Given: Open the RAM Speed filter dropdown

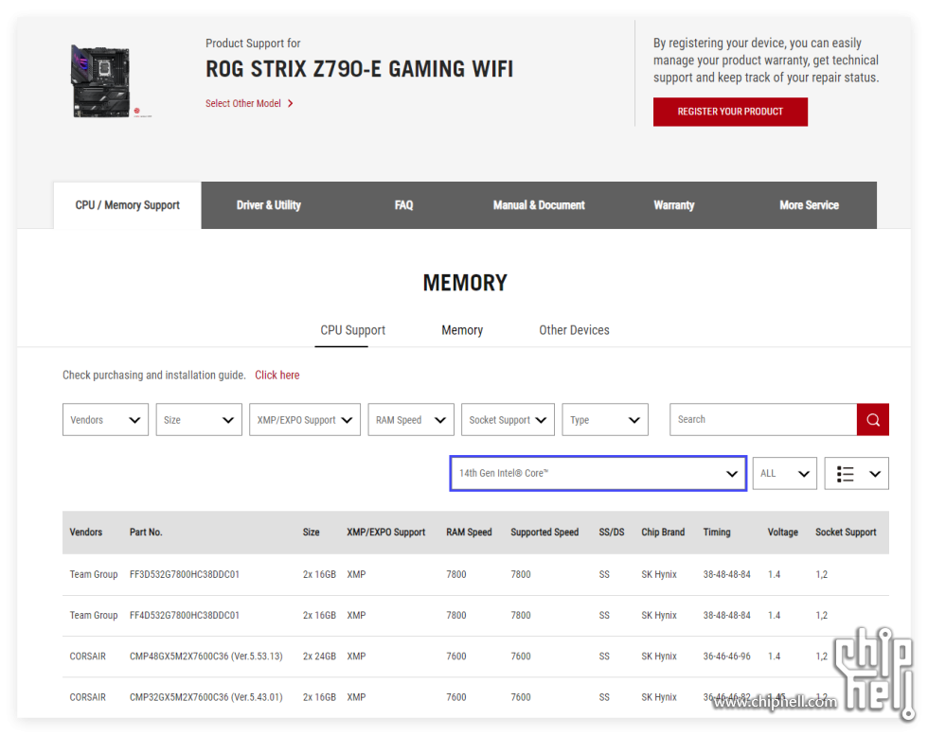Looking at the screenshot, I should pos(411,420).
